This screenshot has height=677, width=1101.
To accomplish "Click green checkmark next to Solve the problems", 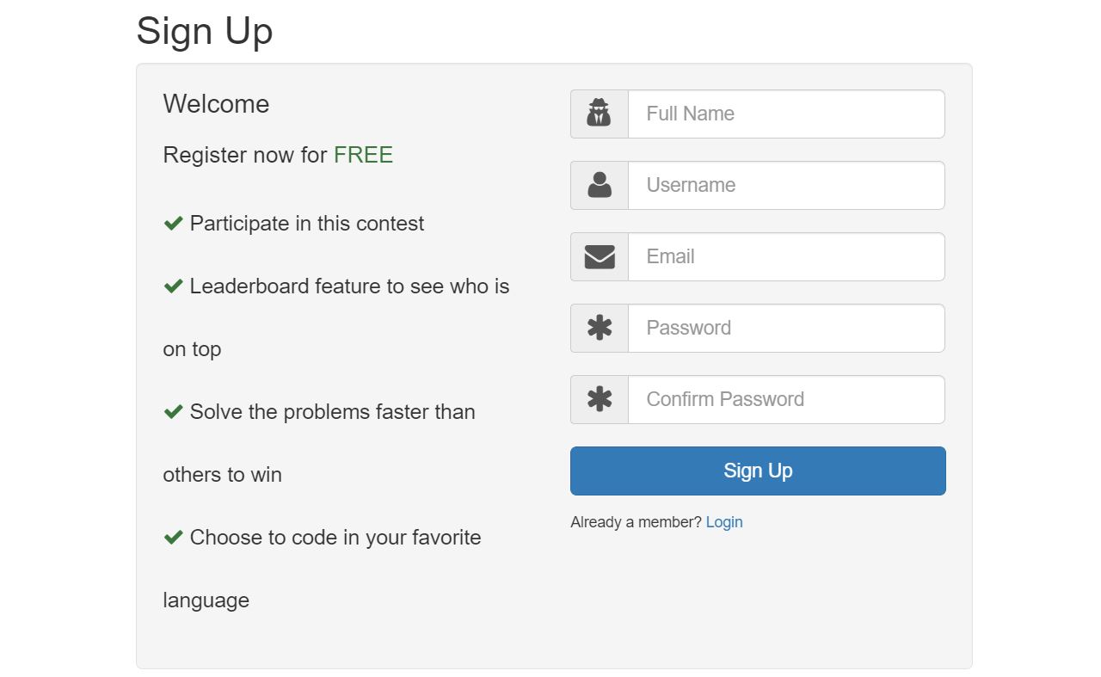I will point(173,412).
